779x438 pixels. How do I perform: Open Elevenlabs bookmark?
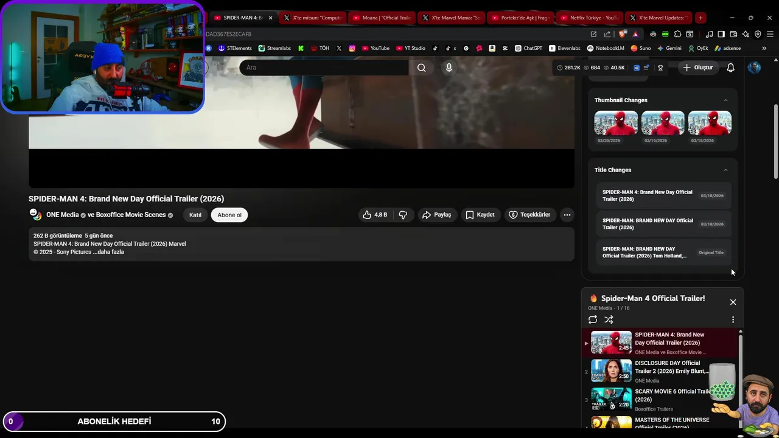(565, 48)
